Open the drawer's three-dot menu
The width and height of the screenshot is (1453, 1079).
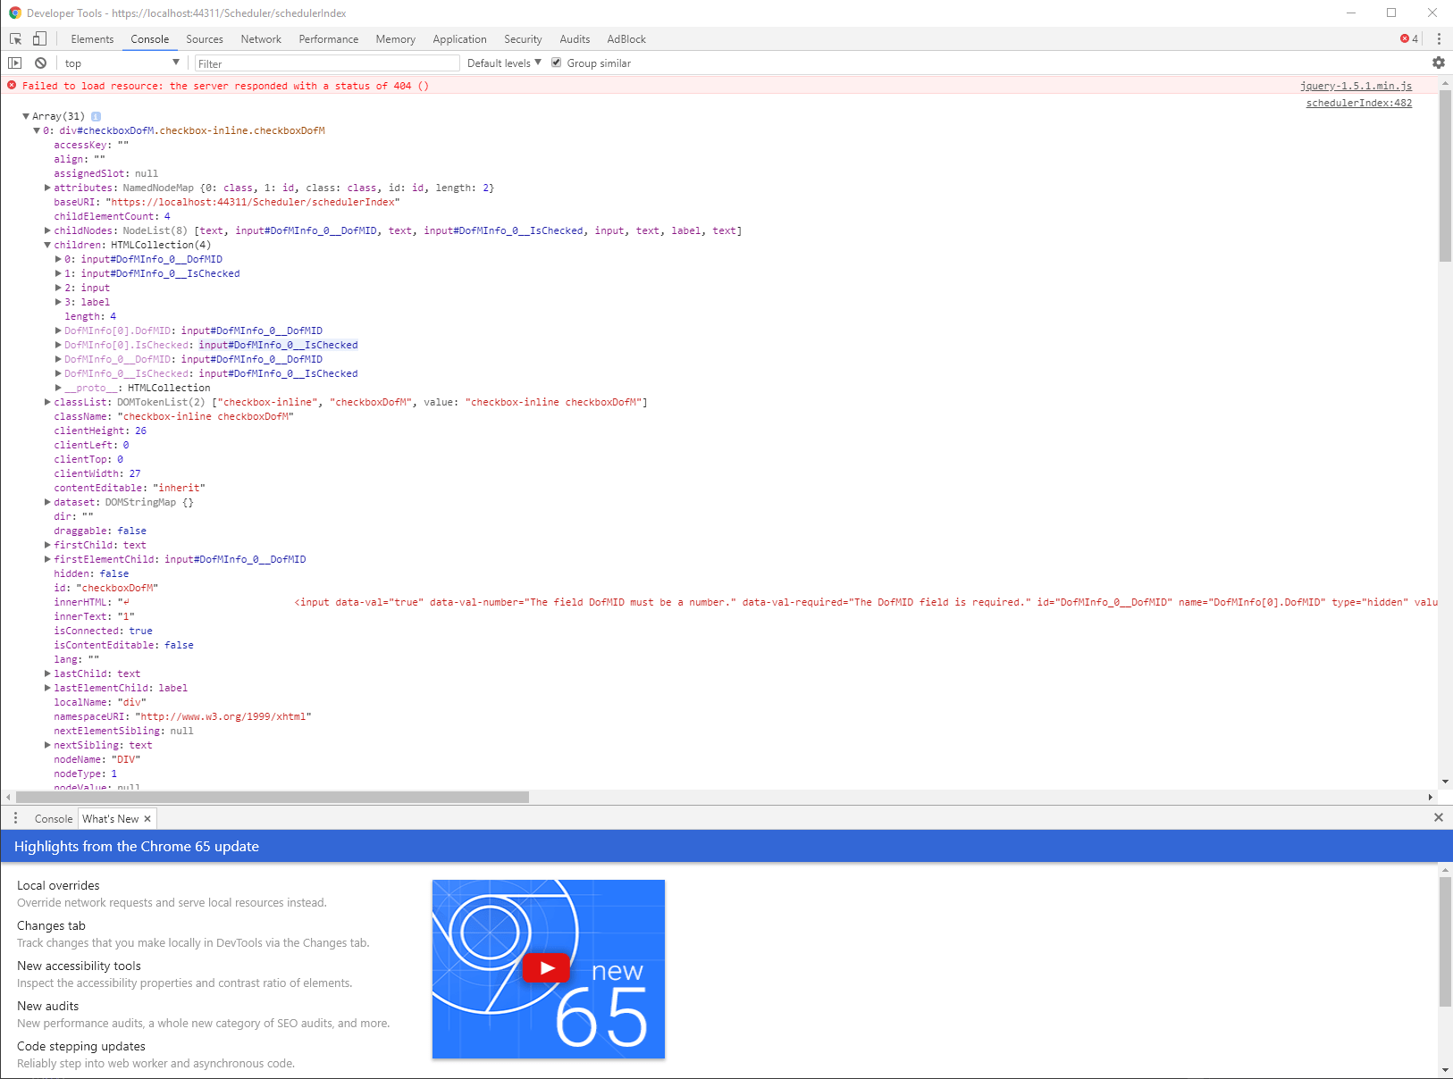pyautogui.click(x=15, y=818)
